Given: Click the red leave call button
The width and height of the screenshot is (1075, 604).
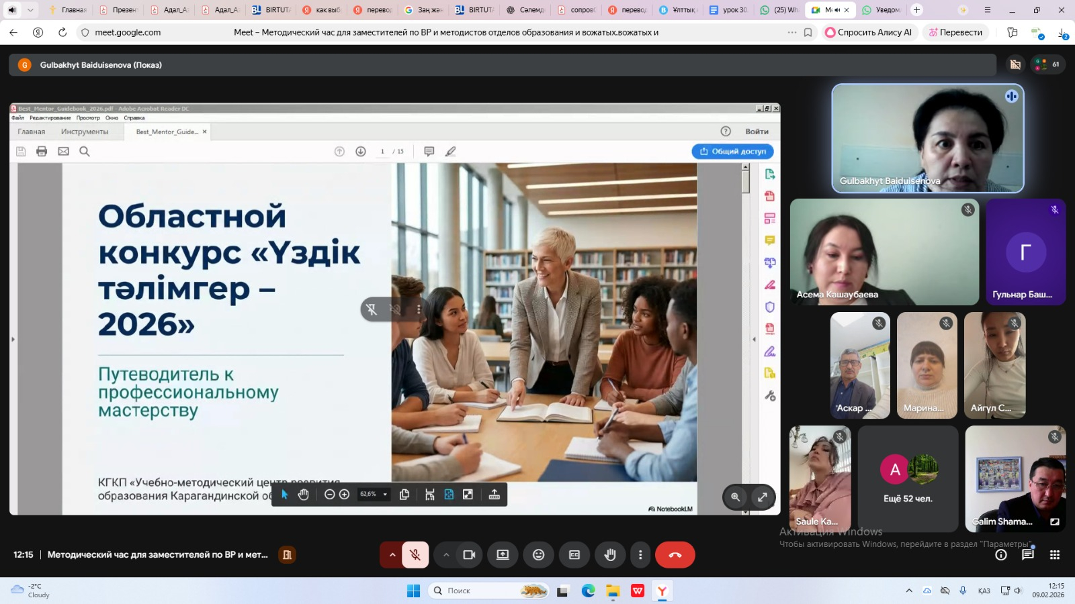Looking at the screenshot, I should tap(675, 555).
